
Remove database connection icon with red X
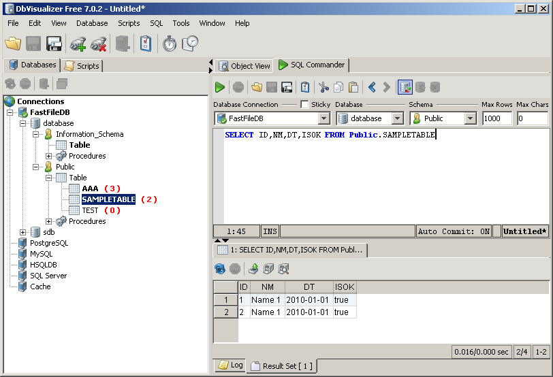99,44
